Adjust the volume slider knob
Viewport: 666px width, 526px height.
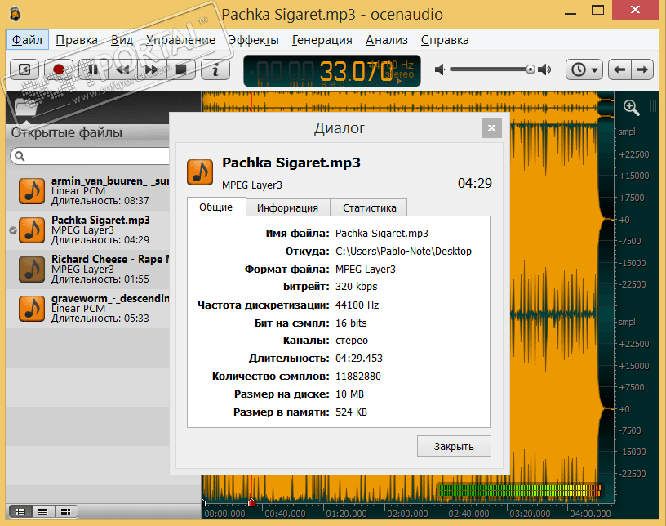click(x=530, y=69)
